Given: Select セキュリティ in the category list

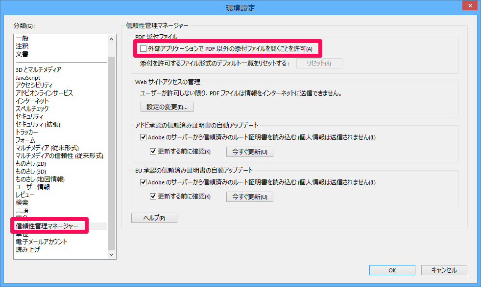Looking at the screenshot, I should coord(29,116).
